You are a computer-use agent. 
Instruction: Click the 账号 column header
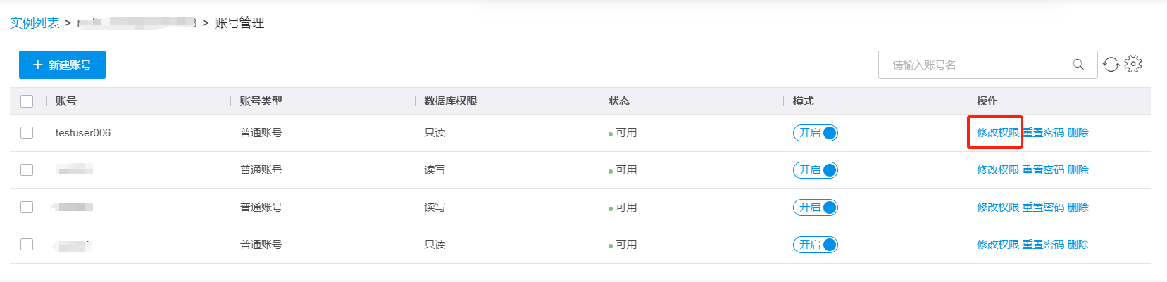click(66, 101)
